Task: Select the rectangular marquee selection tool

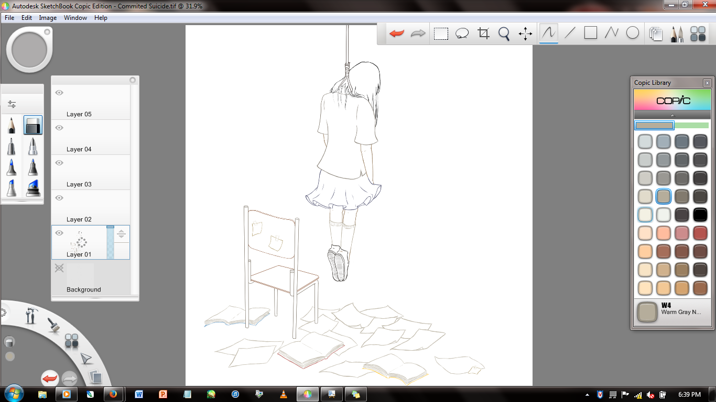Action: (441, 33)
